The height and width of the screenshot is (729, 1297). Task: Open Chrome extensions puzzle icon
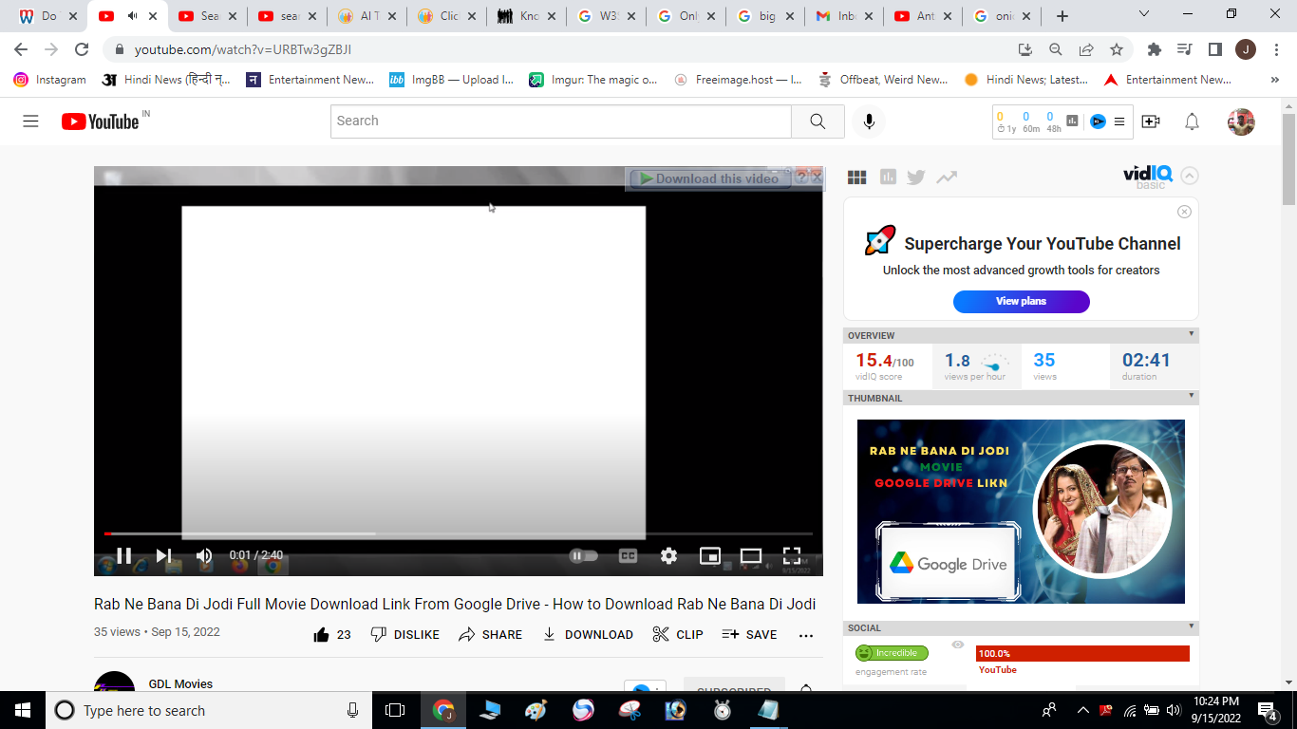point(1155,49)
